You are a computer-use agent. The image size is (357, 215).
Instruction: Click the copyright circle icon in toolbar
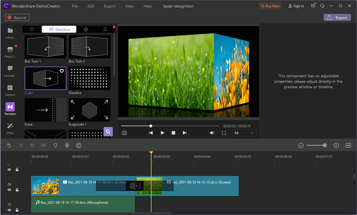[79, 145]
